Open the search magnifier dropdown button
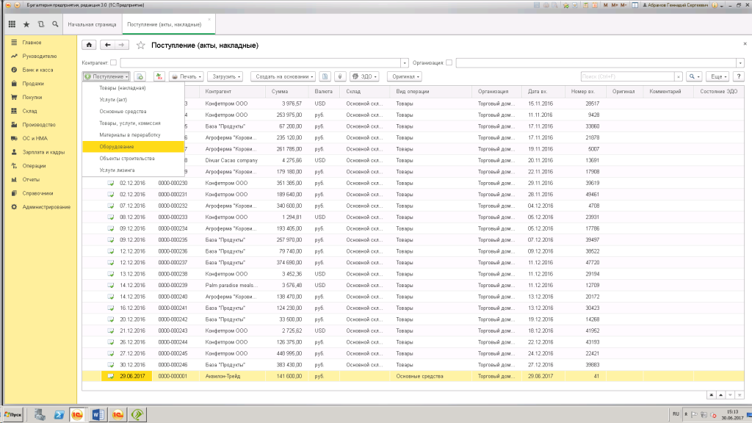 point(694,76)
